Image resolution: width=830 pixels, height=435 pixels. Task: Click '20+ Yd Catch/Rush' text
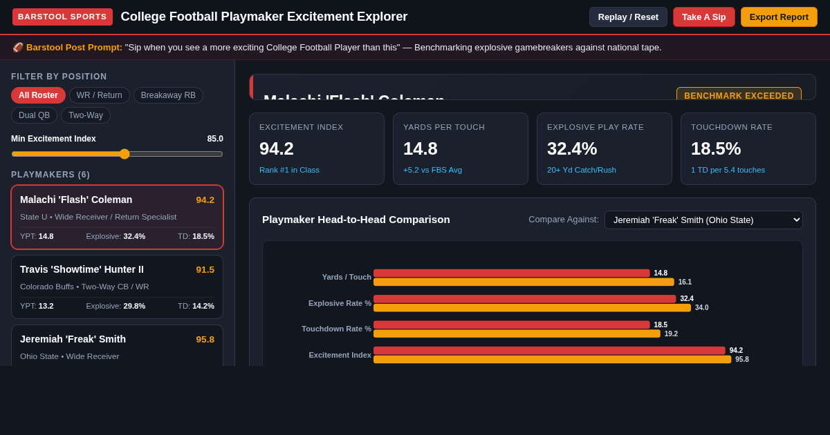[582, 170]
